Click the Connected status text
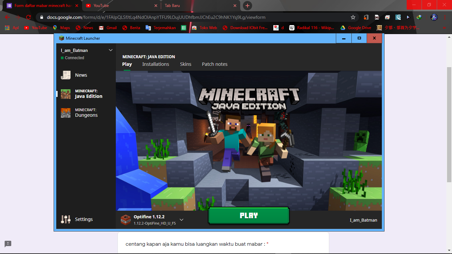 click(74, 58)
